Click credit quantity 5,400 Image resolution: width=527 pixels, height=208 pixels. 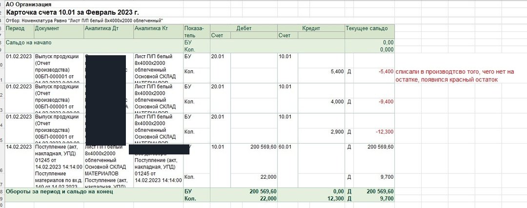pyautogui.click(x=338, y=72)
